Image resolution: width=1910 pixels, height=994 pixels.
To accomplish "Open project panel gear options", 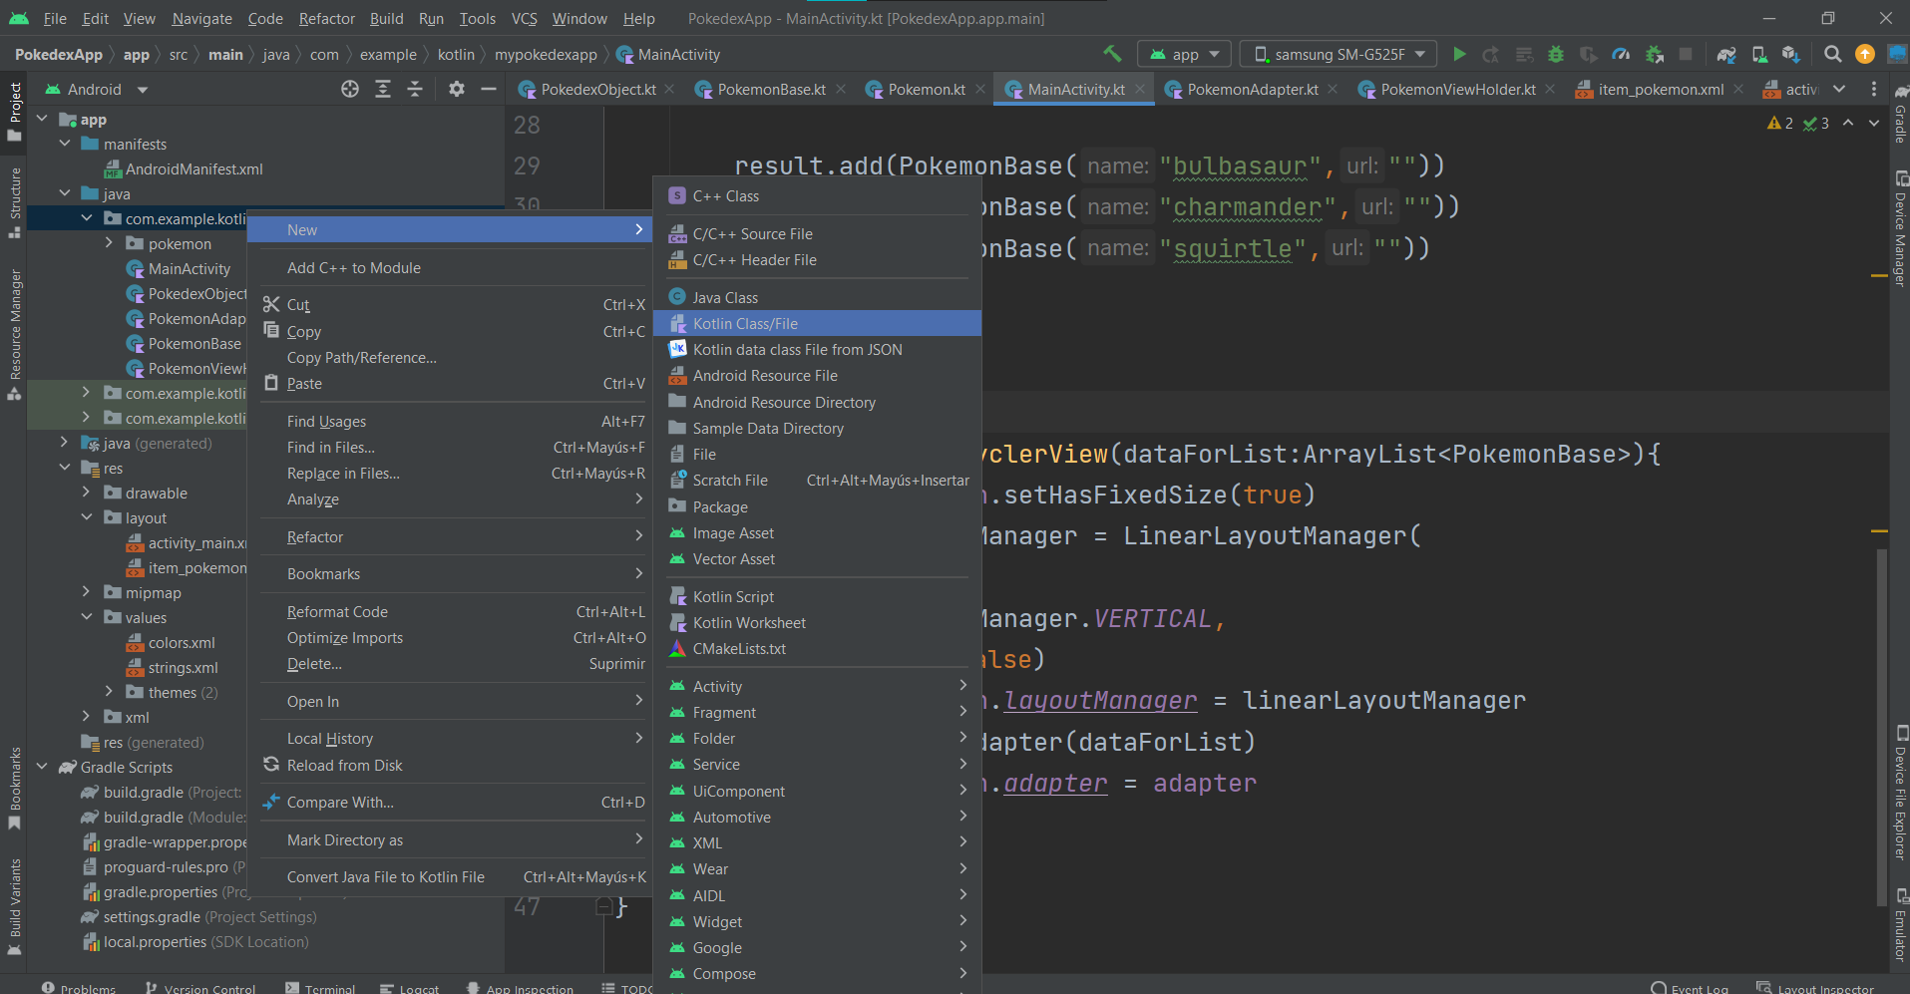I will pos(457,90).
